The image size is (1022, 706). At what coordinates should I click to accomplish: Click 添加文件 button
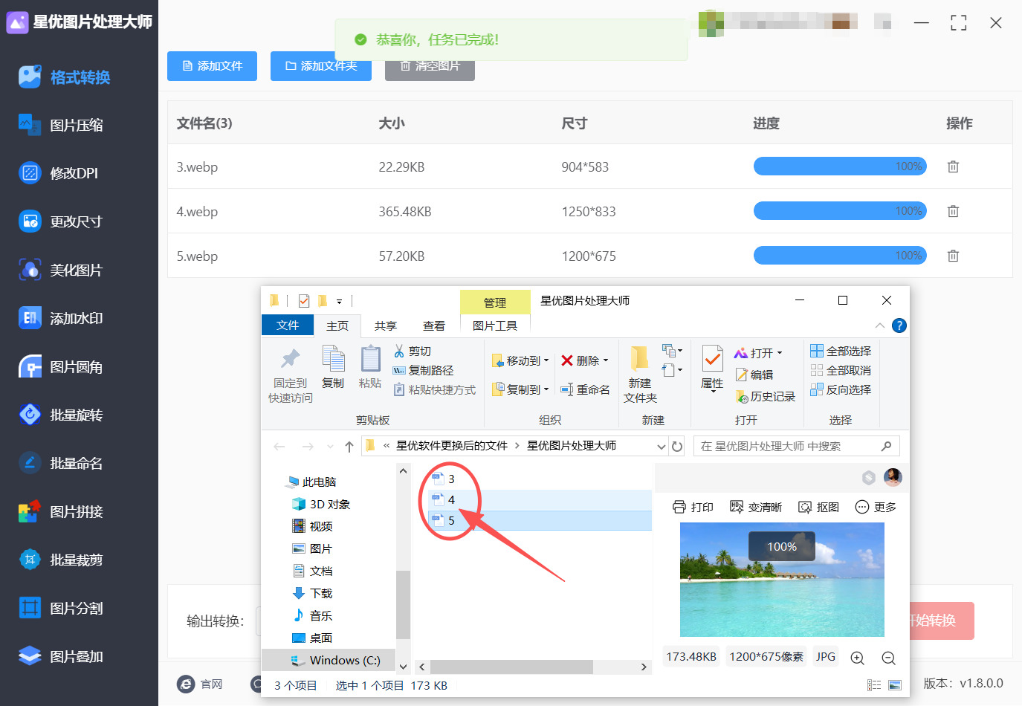tap(212, 66)
